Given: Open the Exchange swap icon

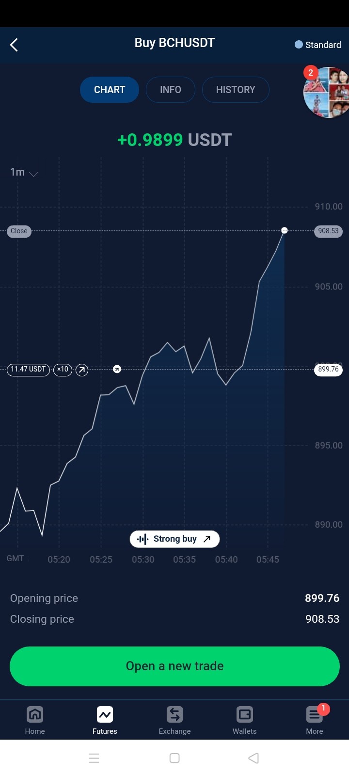Looking at the screenshot, I should click(174, 714).
